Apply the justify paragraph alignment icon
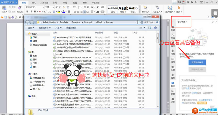Screen dimensions: 218x115 85,12
